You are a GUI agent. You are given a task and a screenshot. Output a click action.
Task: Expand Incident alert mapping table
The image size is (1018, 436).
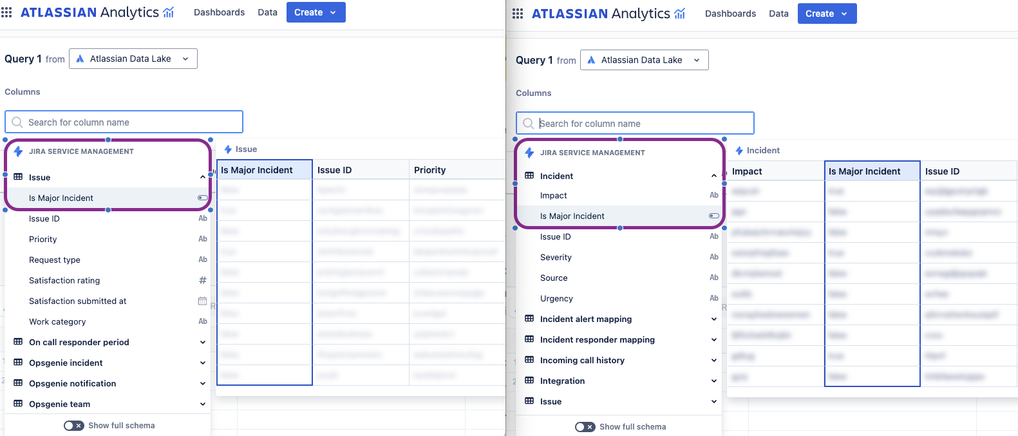(714, 319)
